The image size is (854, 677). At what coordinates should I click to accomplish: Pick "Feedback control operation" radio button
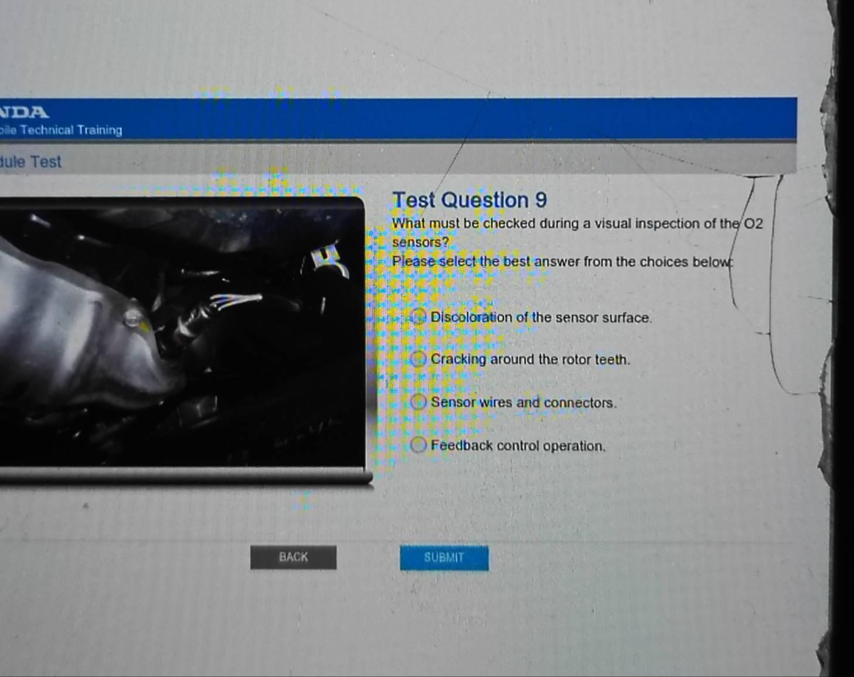coord(418,444)
